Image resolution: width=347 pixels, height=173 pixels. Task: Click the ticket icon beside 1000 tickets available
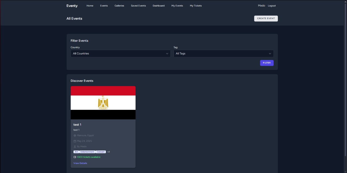point(75,157)
